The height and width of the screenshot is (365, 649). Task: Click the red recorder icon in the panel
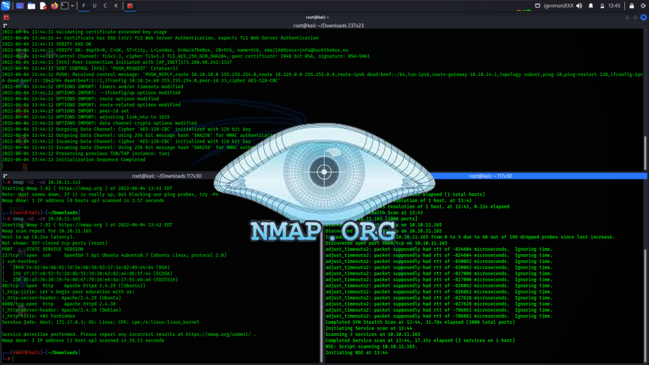pyautogui.click(x=131, y=5)
